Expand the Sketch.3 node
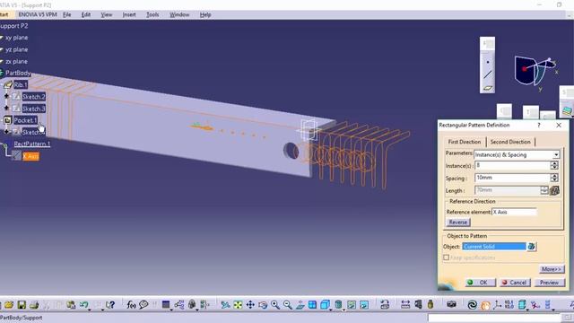The height and width of the screenshot is (323, 574). (x=6, y=109)
